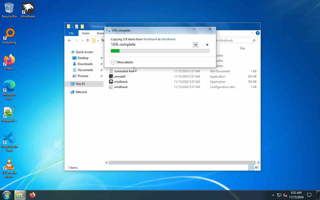This screenshot has width=320, height=200.
Task: Open Pictures in the navigation pane
Action: tap(83, 76)
